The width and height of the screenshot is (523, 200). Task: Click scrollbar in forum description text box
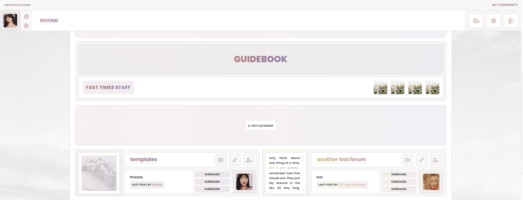point(302,158)
